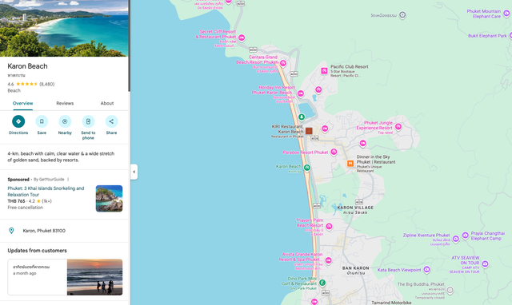Click the Khai Islands tour thumbnail
The image size is (512, 305).
coord(109,199)
